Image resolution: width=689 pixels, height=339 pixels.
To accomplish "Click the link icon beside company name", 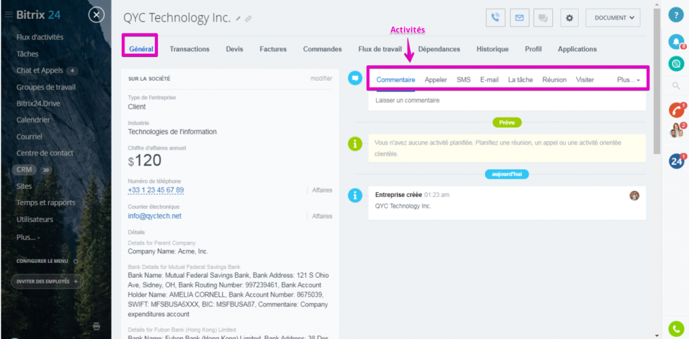I will pos(248,18).
